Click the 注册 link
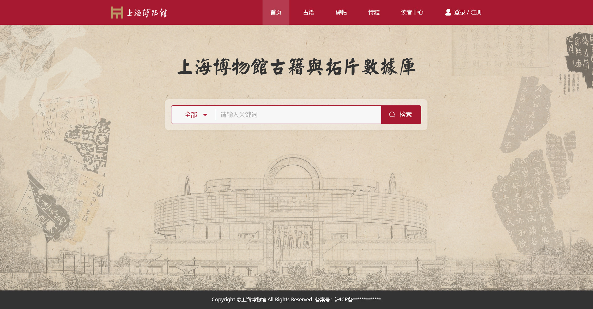The height and width of the screenshot is (309, 593). click(476, 12)
